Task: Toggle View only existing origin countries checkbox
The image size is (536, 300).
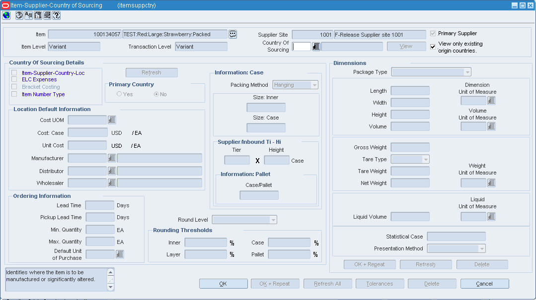Action: (x=433, y=47)
